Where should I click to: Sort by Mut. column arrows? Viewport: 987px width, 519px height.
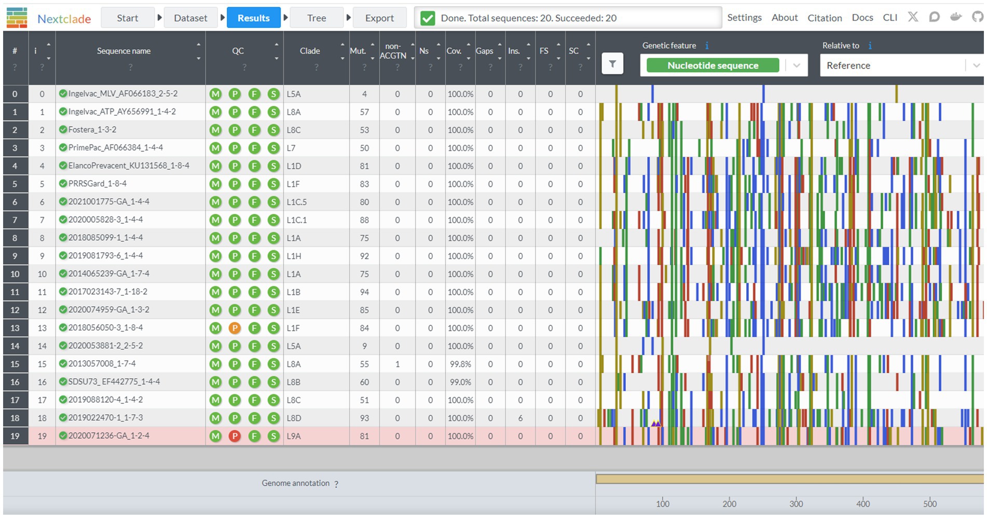pos(372,51)
